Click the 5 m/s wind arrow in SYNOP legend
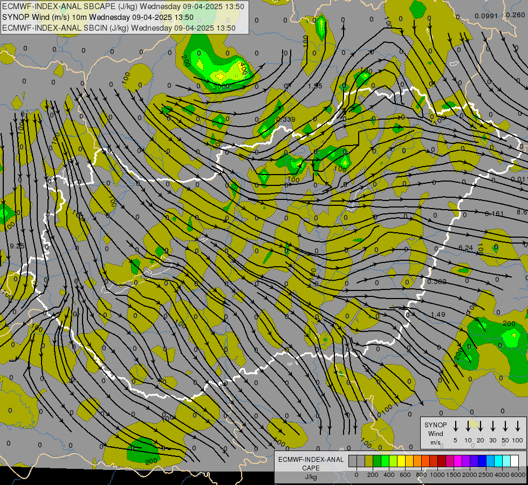Screen dimensions: 528x485 pyautogui.click(x=455, y=426)
